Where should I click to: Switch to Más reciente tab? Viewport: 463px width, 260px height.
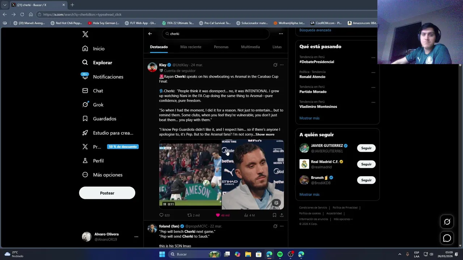click(191, 47)
